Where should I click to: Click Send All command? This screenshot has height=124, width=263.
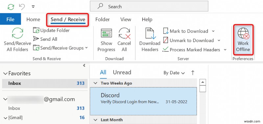[45, 39]
